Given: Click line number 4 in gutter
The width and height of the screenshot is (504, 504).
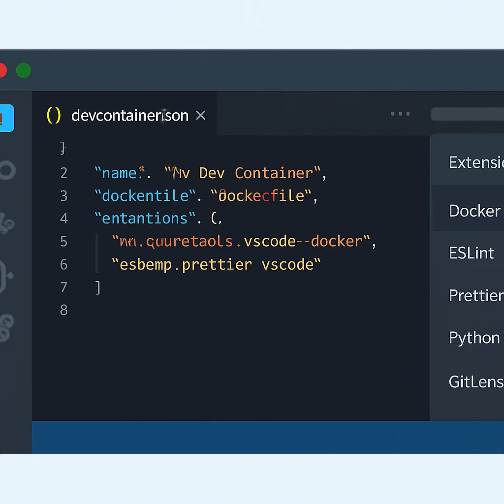Looking at the screenshot, I should coord(64,219).
